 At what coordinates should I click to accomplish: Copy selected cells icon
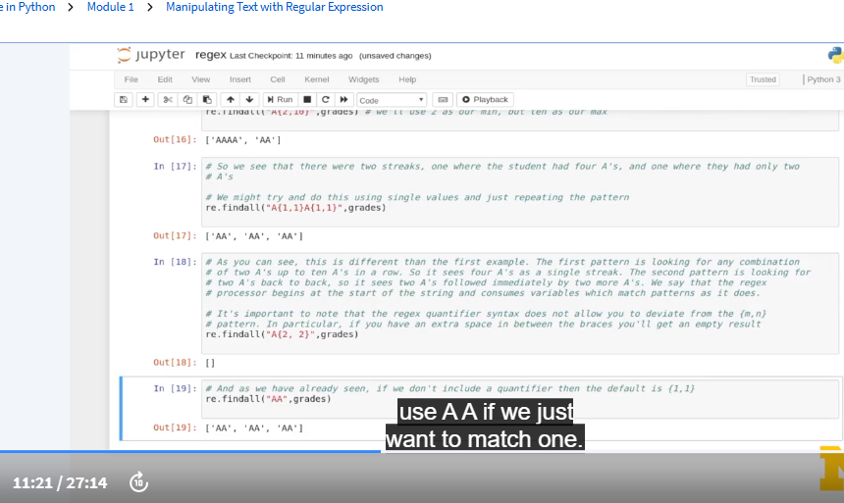pyautogui.click(x=187, y=100)
